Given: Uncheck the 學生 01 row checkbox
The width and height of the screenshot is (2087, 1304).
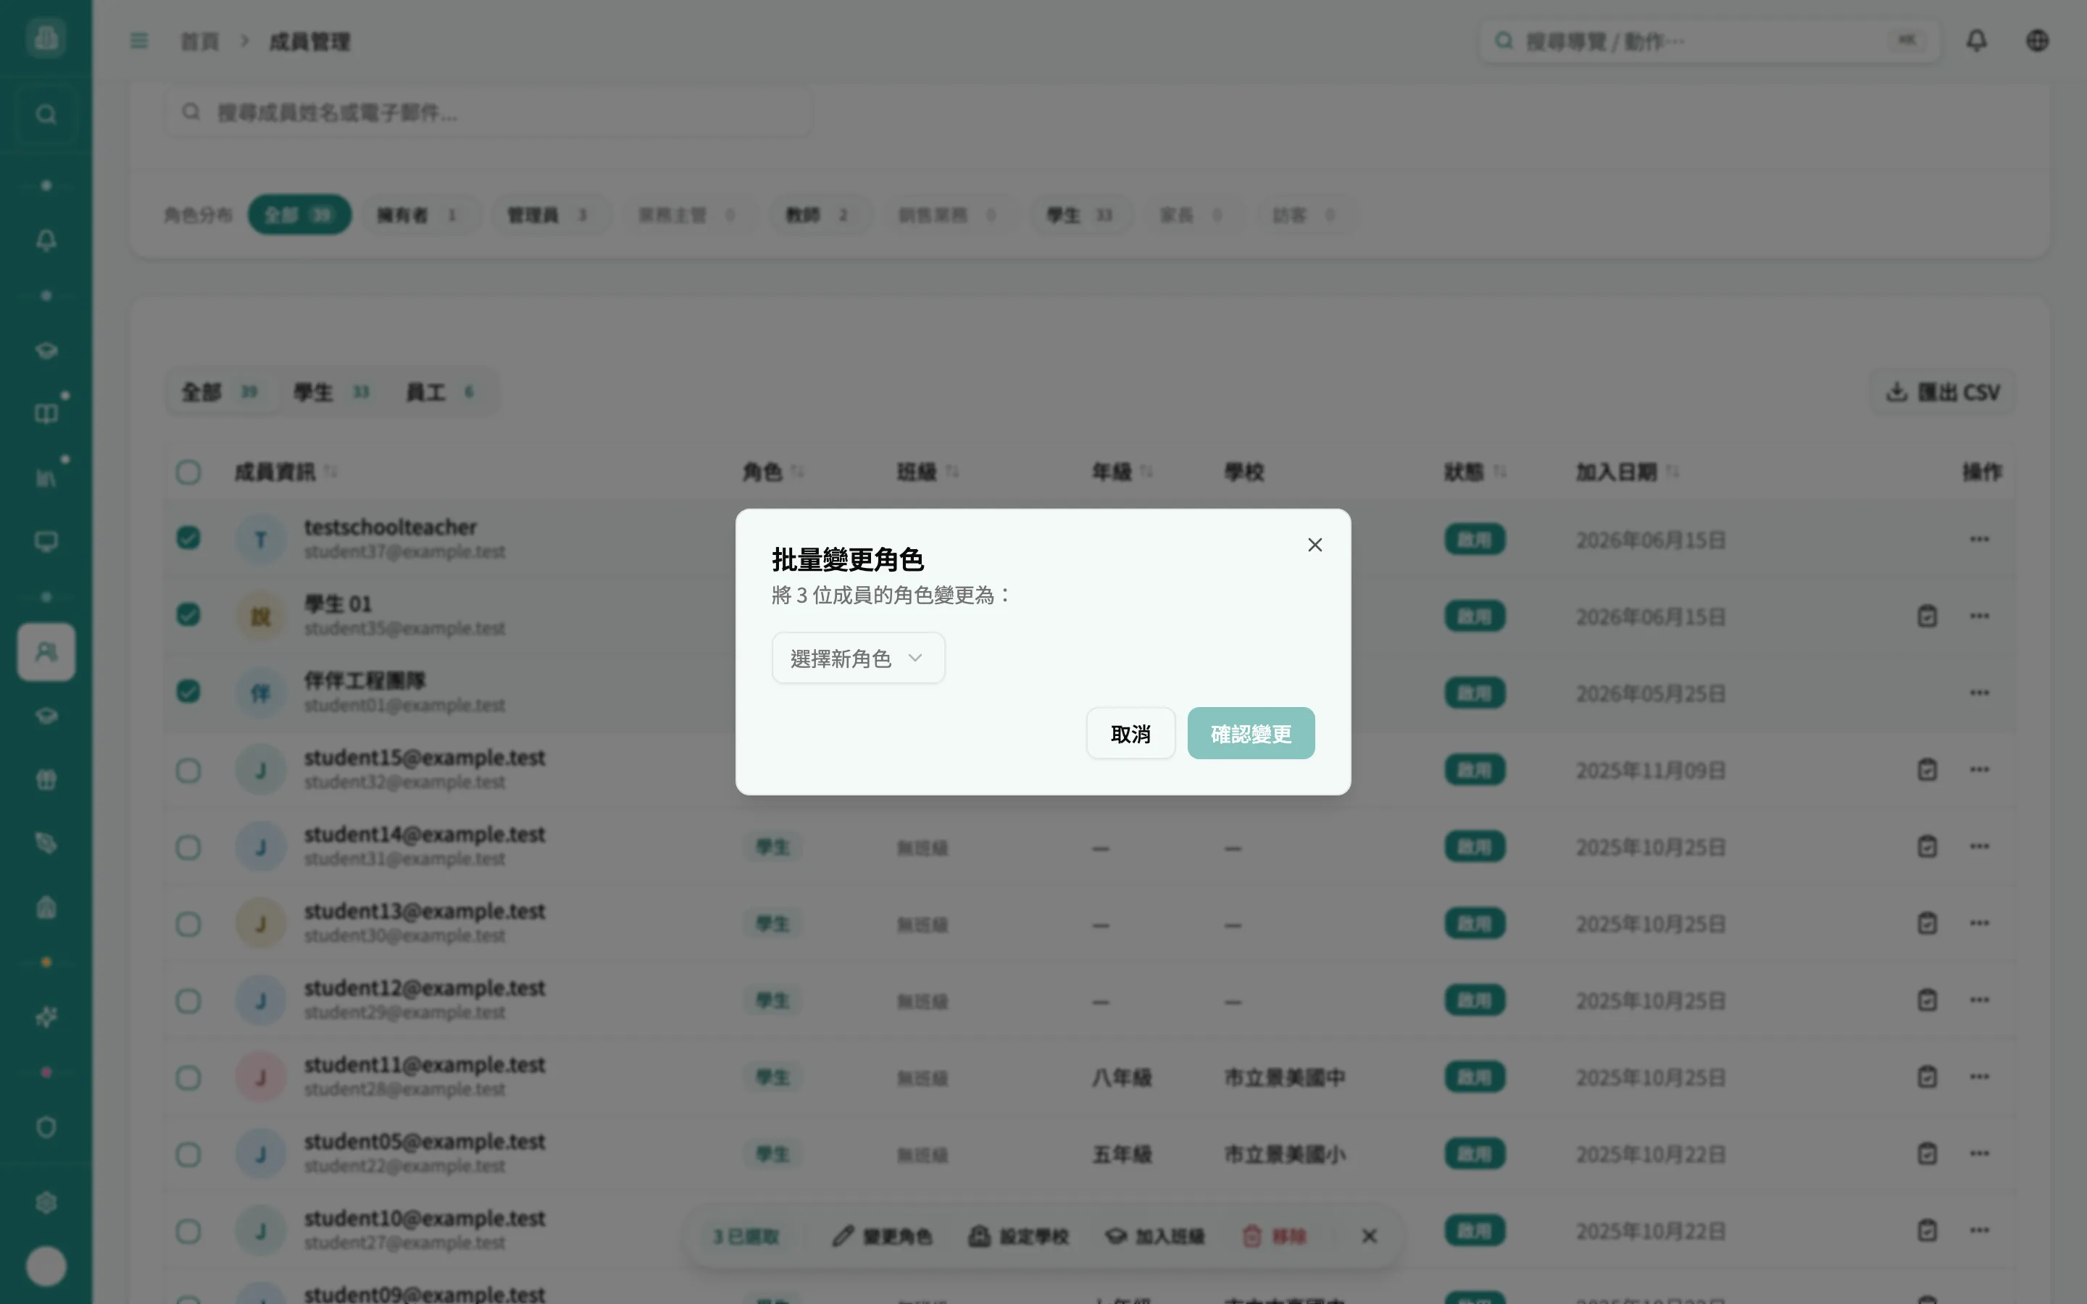Looking at the screenshot, I should click(x=188, y=616).
